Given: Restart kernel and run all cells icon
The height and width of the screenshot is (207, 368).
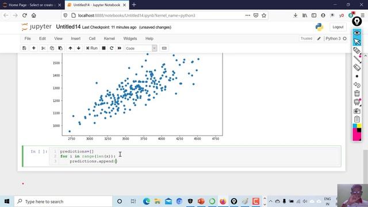Looking at the screenshot, I should tap(120, 48).
